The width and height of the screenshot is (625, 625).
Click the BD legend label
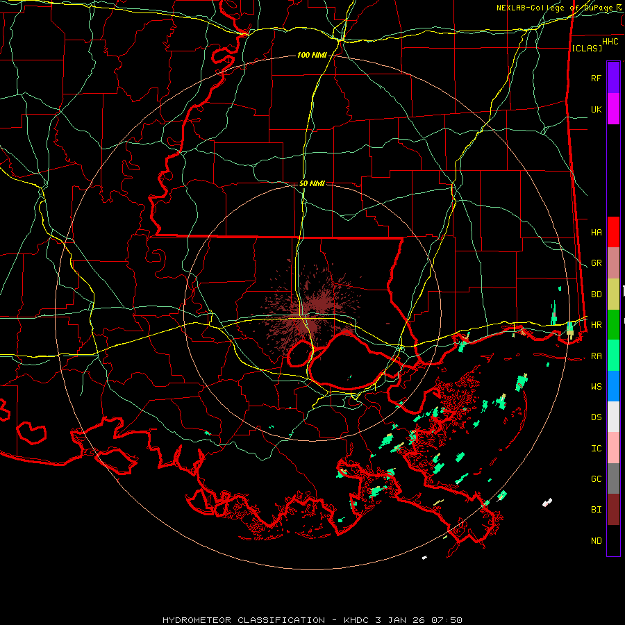tap(596, 294)
